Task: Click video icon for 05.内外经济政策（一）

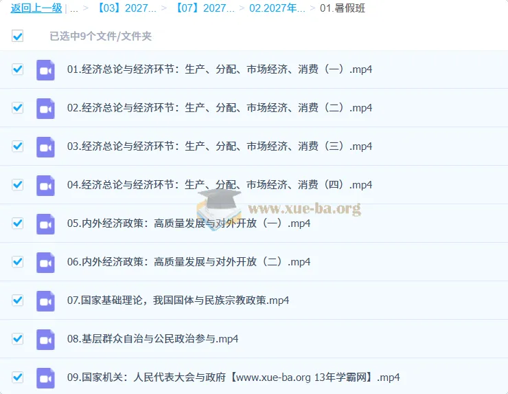Action: (x=45, y=224)
